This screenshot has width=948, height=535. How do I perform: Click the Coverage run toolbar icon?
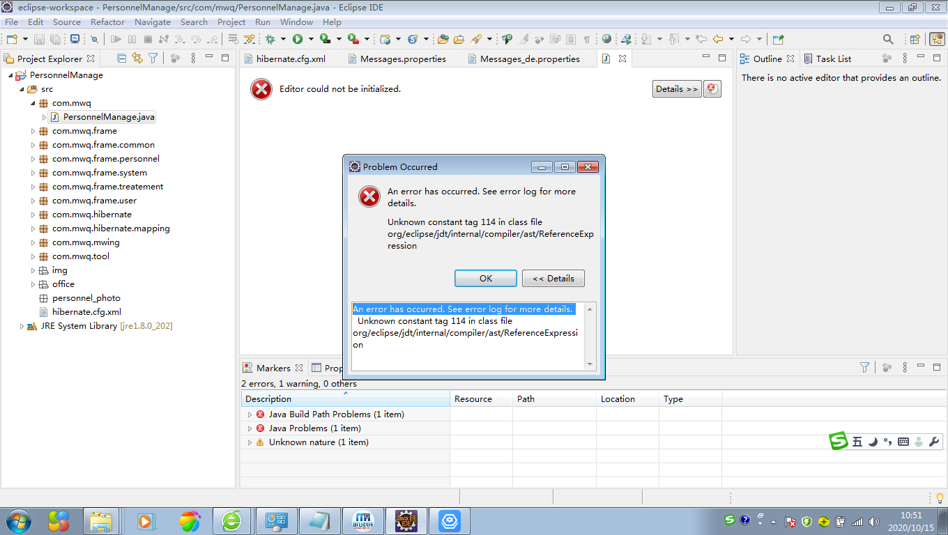(325, 40)
